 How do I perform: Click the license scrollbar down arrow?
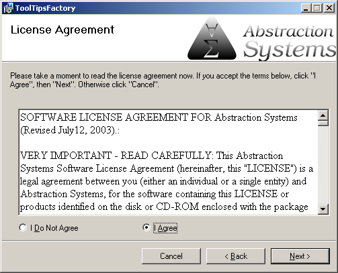(323, 209)
